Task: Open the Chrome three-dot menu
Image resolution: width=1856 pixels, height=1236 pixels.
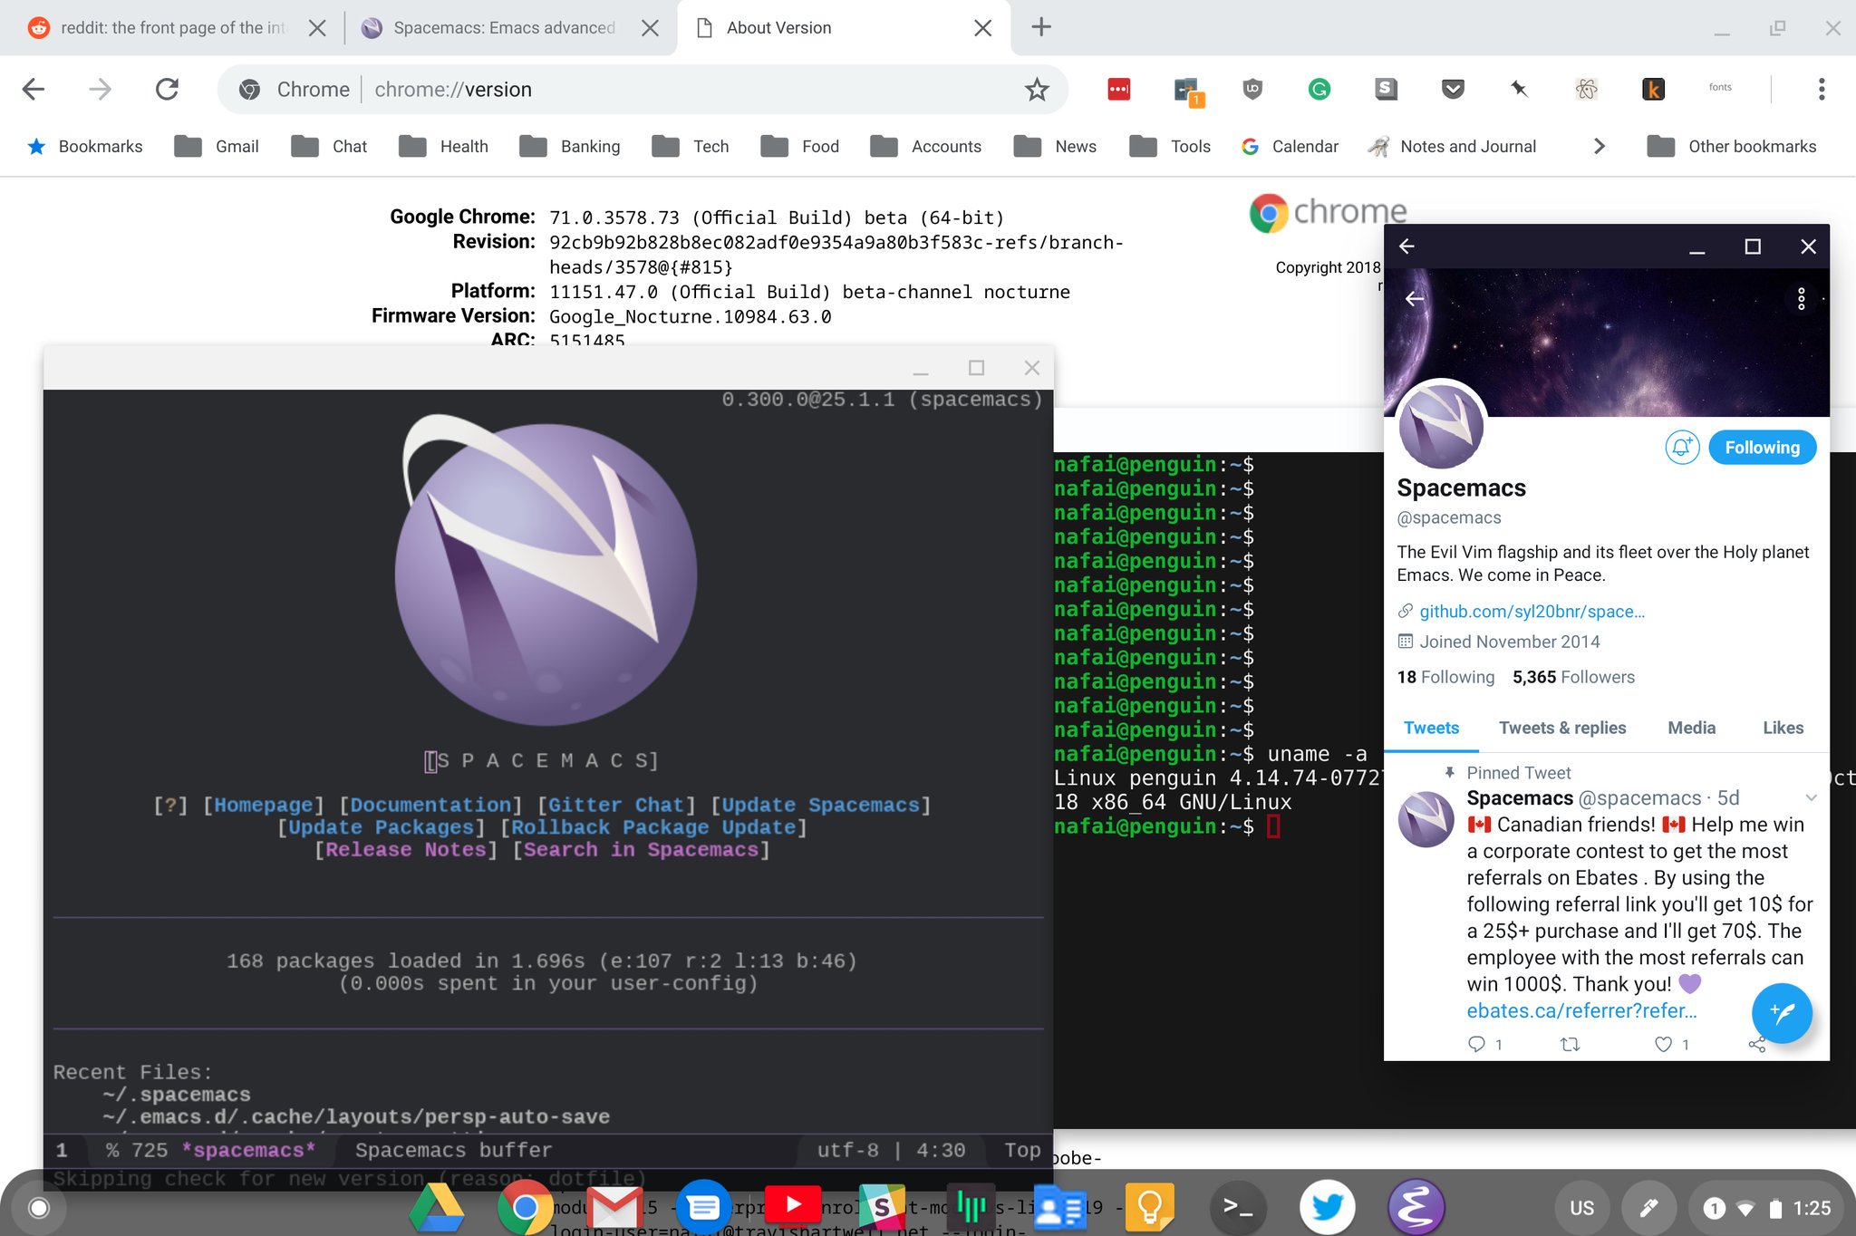Action: (x=1821, y=89)
